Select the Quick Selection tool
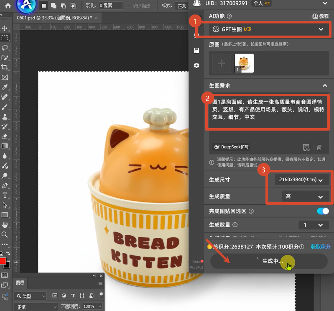Screen dimensions: 334x311 click(x=5, y=58)
